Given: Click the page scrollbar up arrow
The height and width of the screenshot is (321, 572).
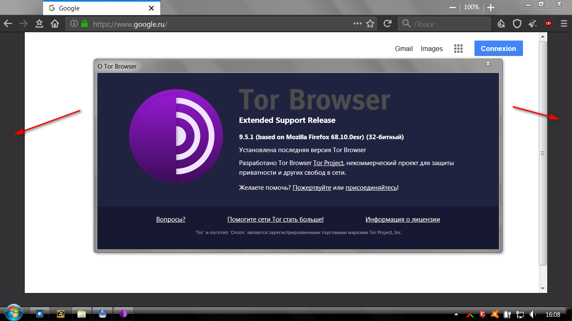Looking at the screenshot, I should [543, 38].
